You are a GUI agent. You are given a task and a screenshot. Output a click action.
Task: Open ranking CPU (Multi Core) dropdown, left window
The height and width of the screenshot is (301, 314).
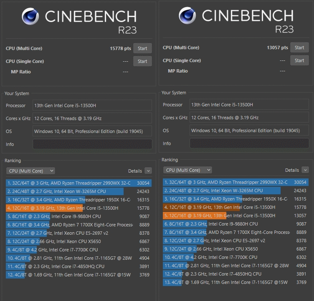pos(30,171)
